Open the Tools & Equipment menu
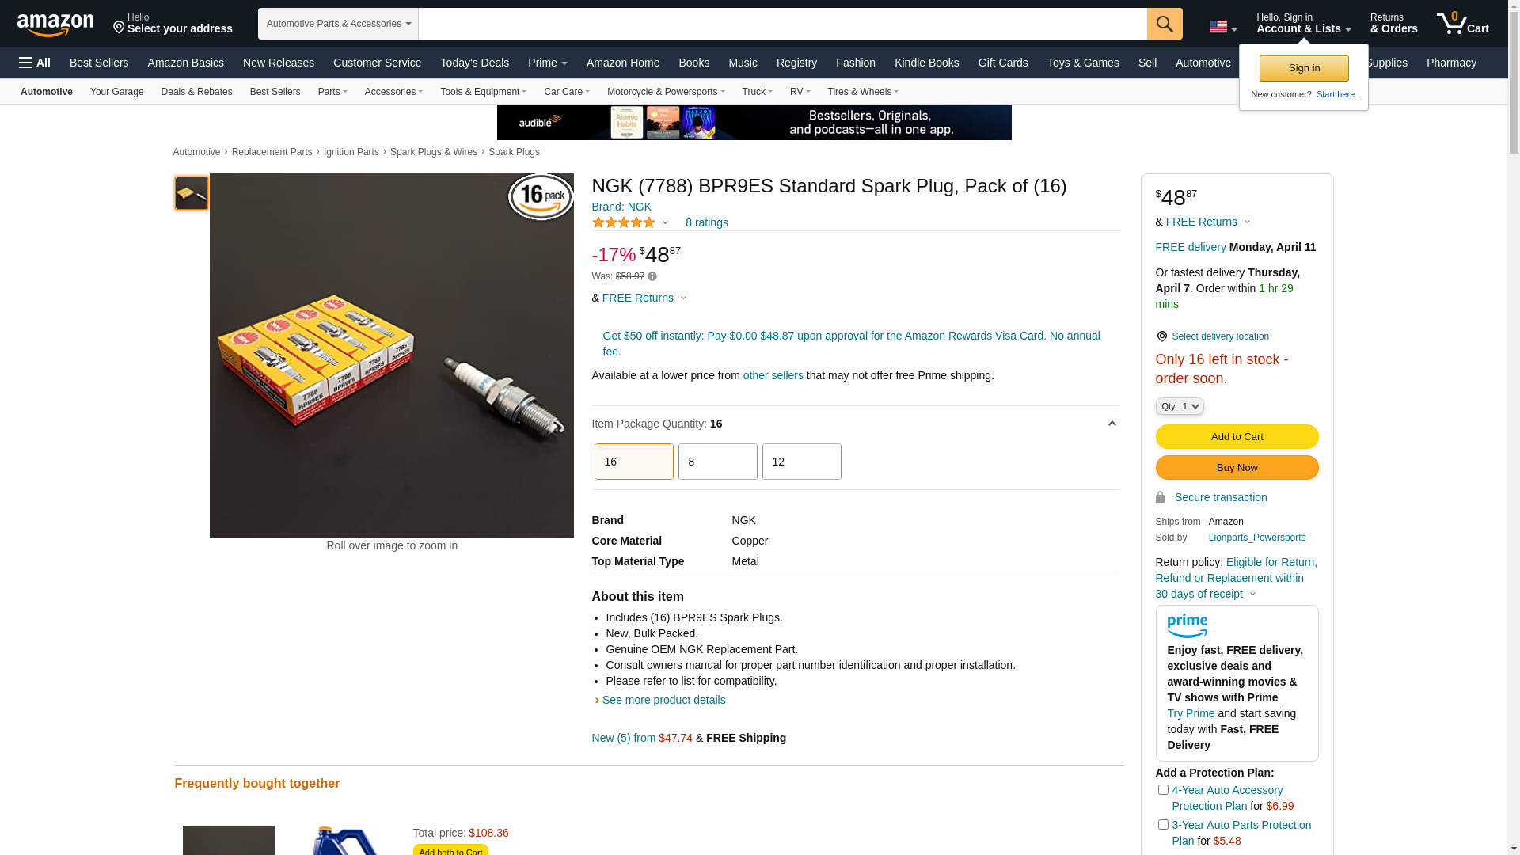Image resolution: width=1520 pixels, height=855 pixels. point(483,92)
